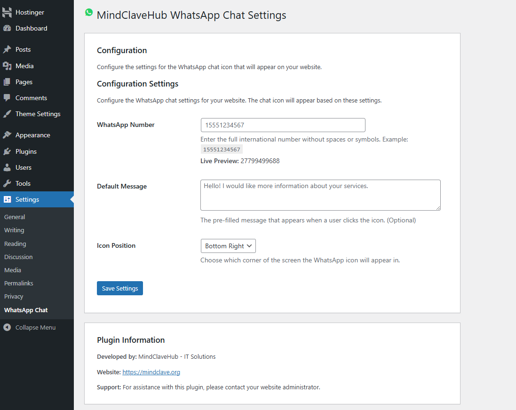The height and width of the screenshot is (410, 516).
Task: Go to Permalinks settings submenu
Action: coord(19,283)
